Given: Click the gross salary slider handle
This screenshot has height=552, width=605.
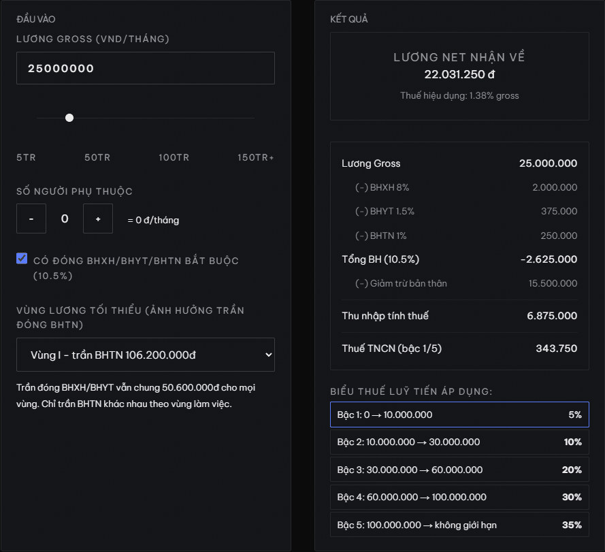Looking at the screenshot, I should coord(69,118).
